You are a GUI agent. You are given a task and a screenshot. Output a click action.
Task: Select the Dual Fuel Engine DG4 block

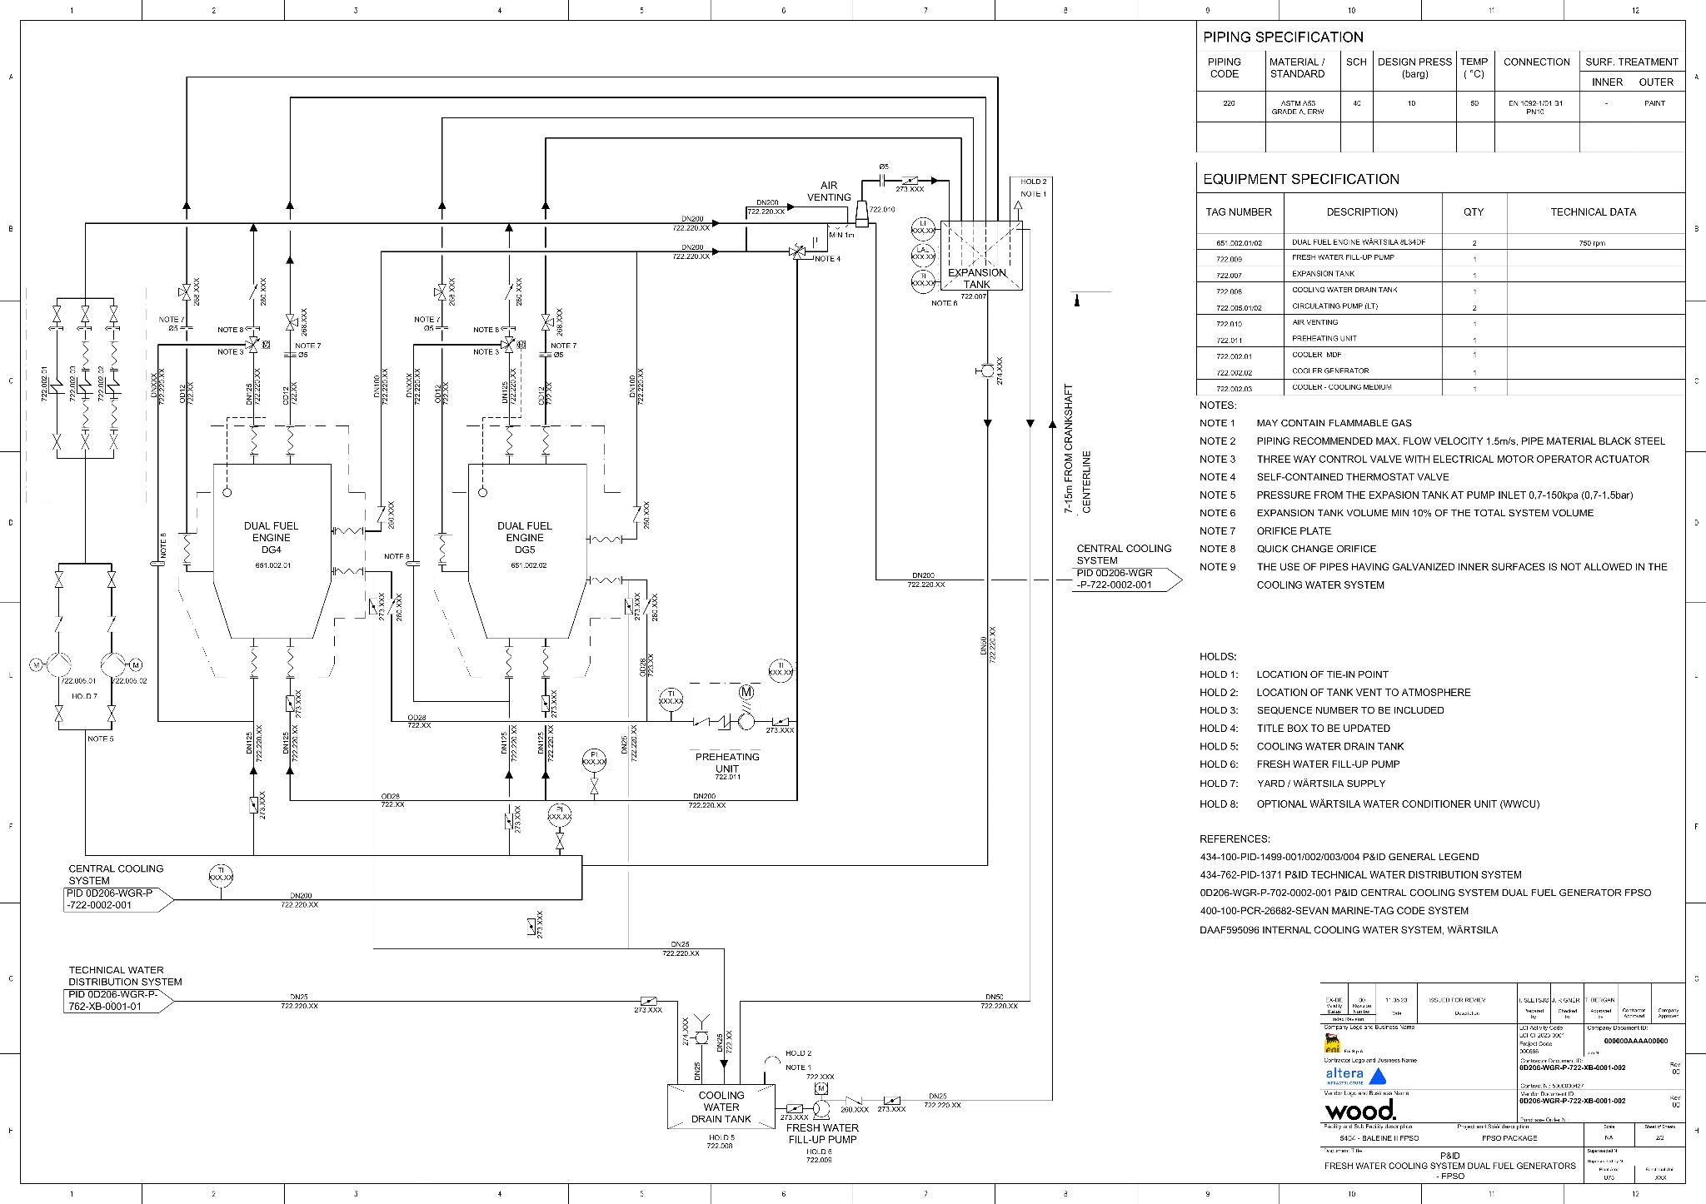point(271,551)
